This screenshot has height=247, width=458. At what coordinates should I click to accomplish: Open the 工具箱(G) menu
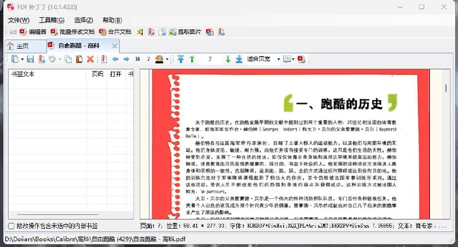[52, 20]
